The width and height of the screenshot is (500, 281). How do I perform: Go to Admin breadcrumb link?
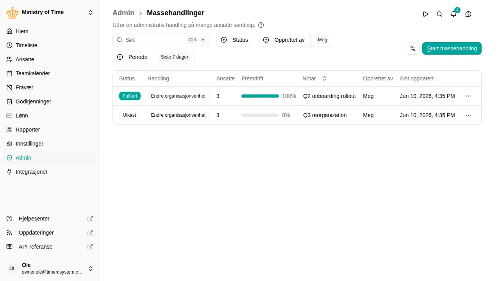pyautogui.click(x=123, y=13)
